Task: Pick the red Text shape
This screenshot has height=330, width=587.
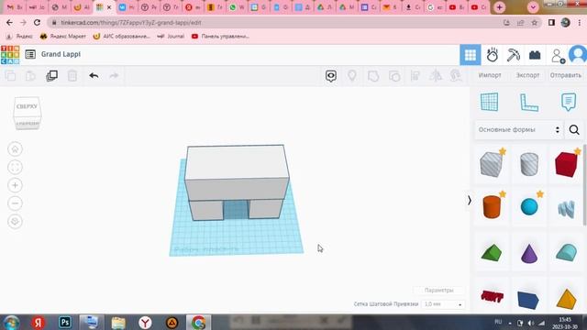Action: 492,297
